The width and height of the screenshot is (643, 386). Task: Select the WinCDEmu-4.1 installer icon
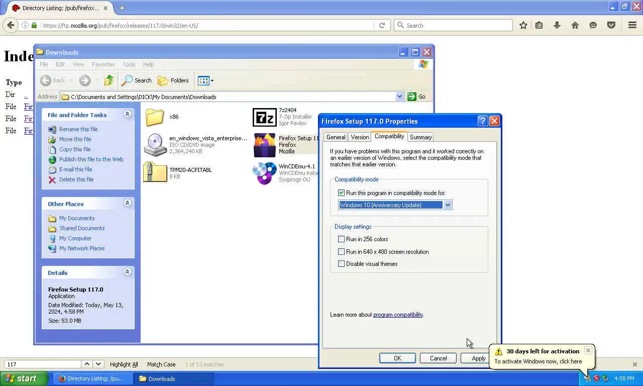(264, 173)
